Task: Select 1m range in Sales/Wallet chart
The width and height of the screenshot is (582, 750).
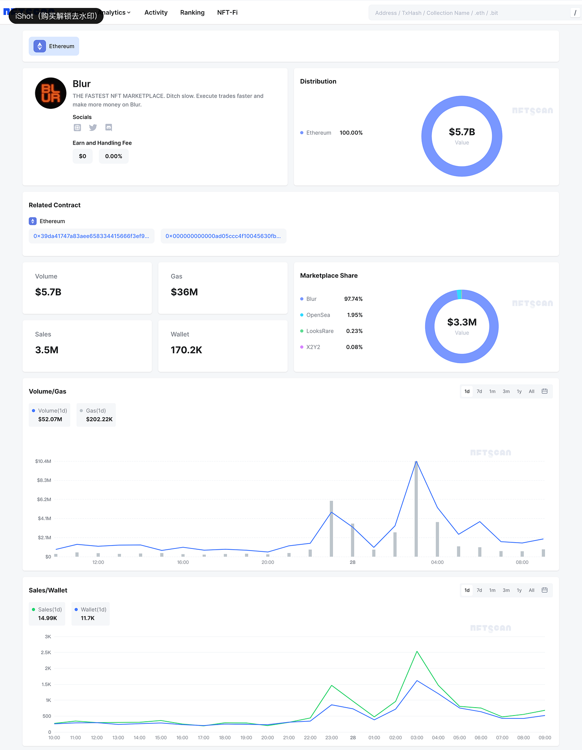Action: (x=492, y=590)
